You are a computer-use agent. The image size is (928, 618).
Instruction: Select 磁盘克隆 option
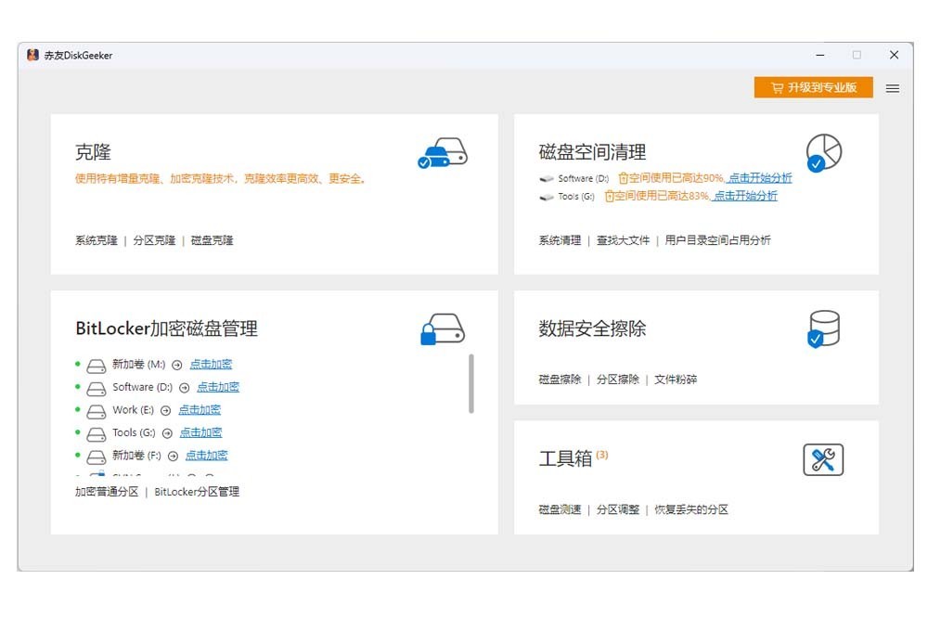point(212,240)
